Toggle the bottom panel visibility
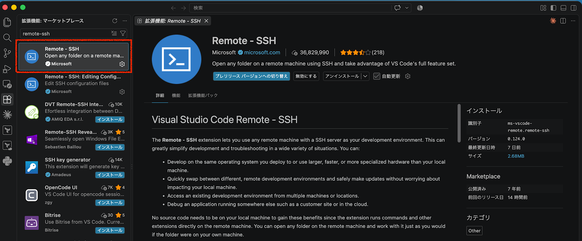The height and width of the screenshot is (241, 582). pos(563,8)
